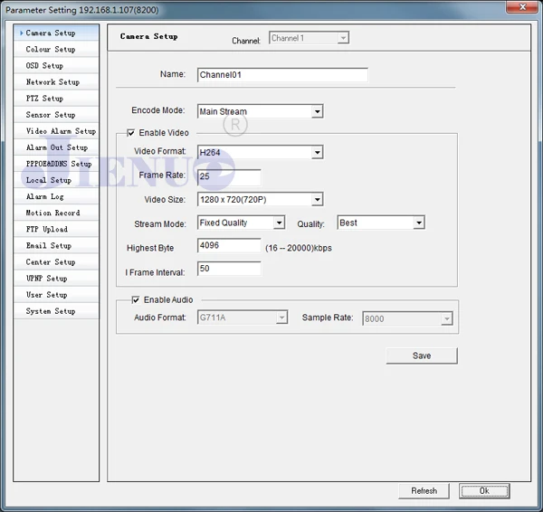Open Email Setup
543x512 pixels.
(56, 245)
